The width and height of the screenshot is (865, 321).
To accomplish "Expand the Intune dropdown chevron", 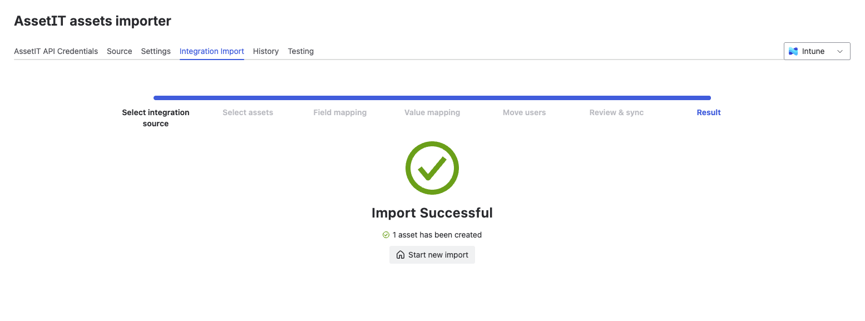I will click(840, 51).
